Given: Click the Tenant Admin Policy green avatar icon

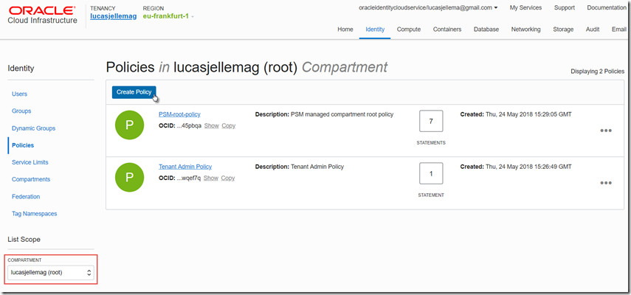Looking at the screenshot, I should click(x=130, y=177).
